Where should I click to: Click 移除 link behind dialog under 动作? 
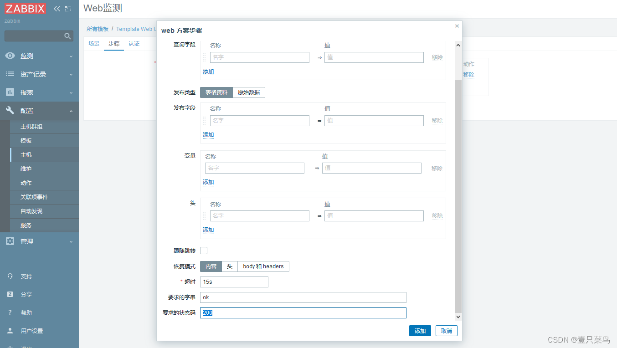point(469,74)
